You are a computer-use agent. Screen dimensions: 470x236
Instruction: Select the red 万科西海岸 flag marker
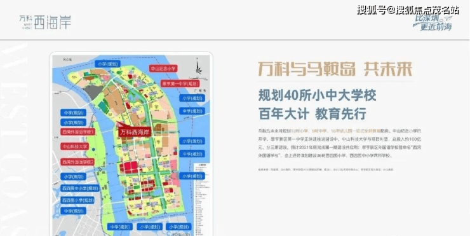click(135, 132)
